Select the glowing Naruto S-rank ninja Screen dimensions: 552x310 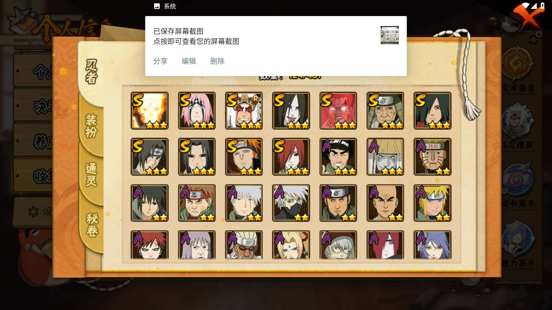coord(149,111)
